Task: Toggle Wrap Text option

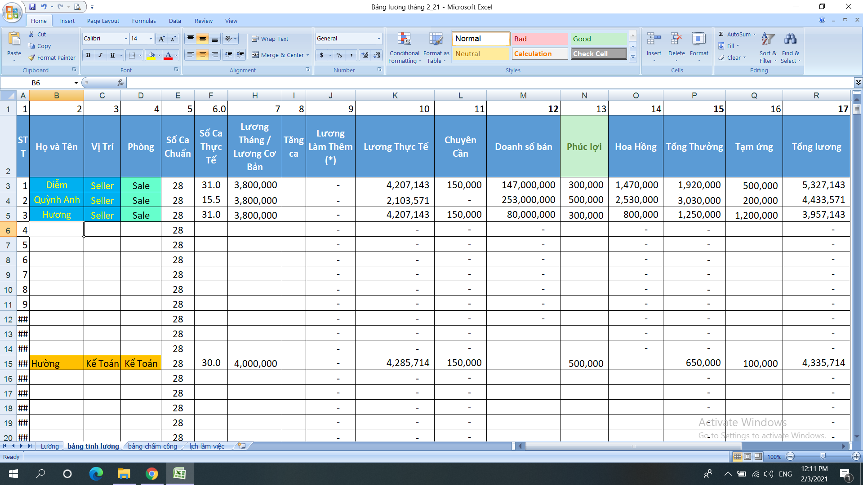Action: [x=270, y=39]
